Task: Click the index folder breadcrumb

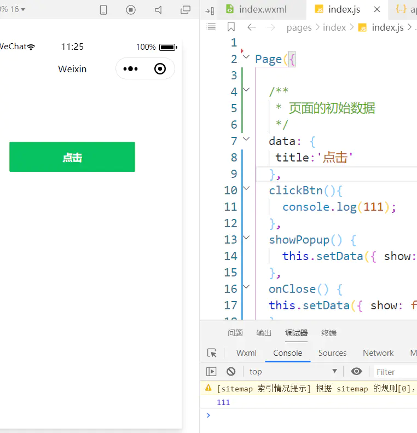Action: (334, 27)
